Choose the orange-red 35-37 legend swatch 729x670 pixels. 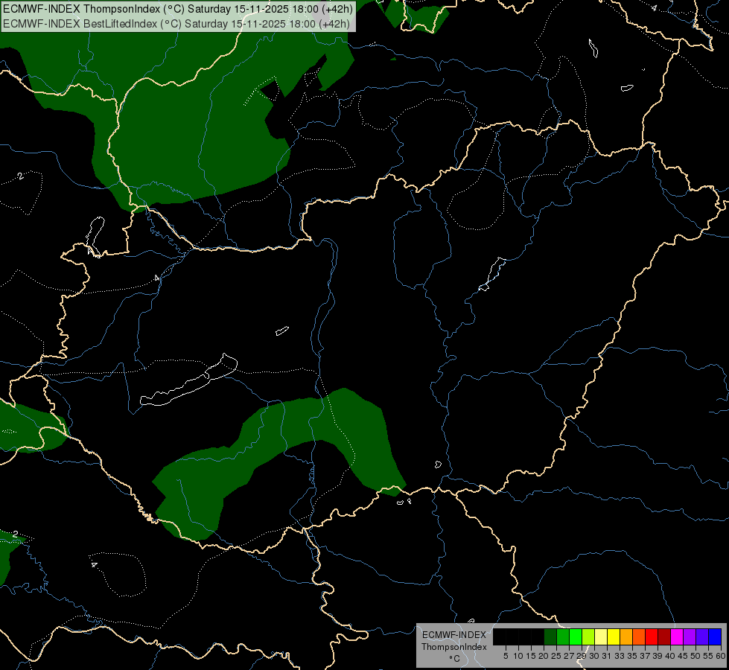639,636
